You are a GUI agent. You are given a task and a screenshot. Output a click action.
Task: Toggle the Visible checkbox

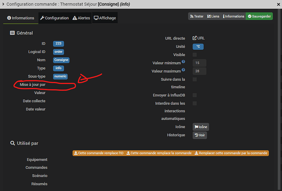[195, 55]
